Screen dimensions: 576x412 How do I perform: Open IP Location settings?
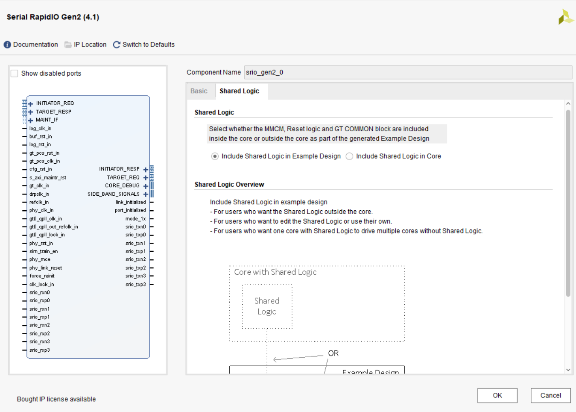pyautogui.click(x=90, y=44)
